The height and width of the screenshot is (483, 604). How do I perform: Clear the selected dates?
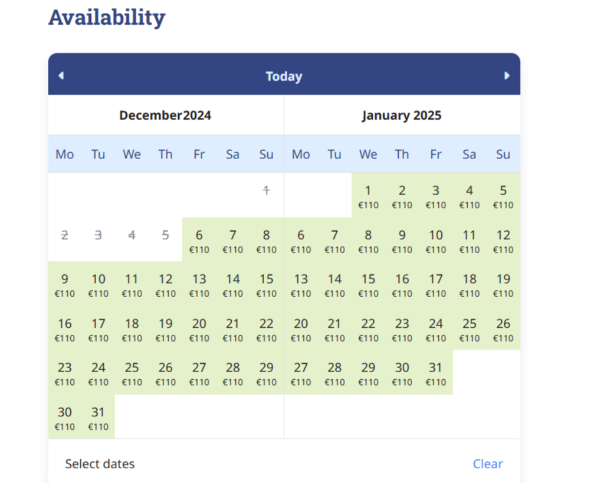point(488,464)
